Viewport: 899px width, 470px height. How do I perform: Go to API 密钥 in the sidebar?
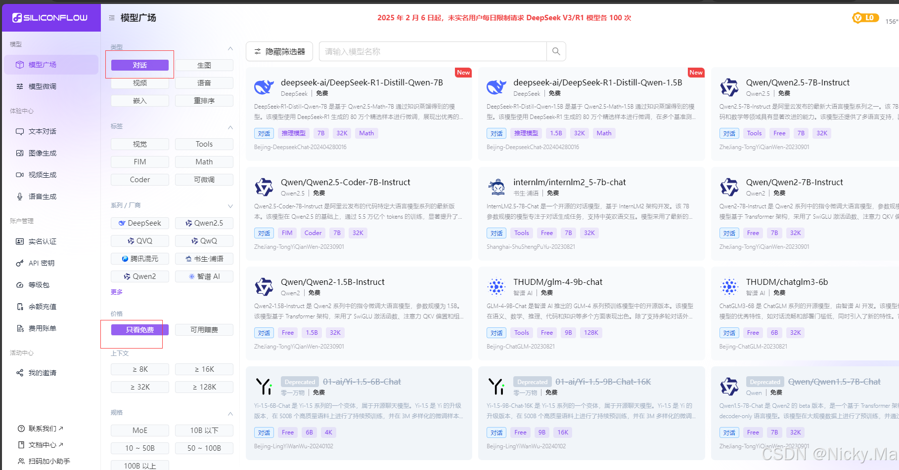tap(42, 263)
